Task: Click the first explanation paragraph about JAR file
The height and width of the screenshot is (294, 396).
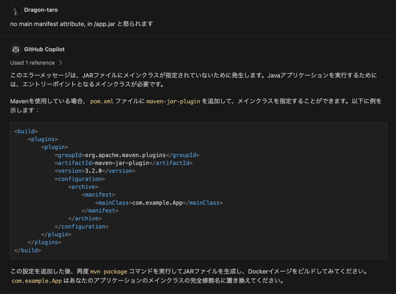Action: 194,80
